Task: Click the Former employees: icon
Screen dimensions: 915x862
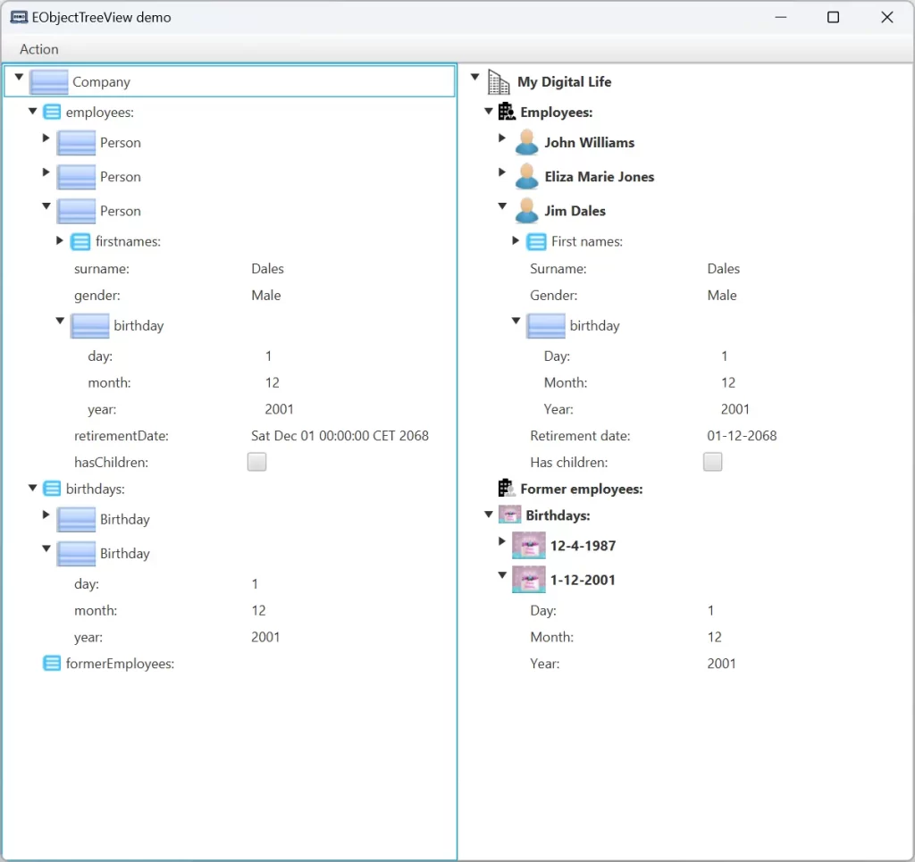Action: click(507, 488)
